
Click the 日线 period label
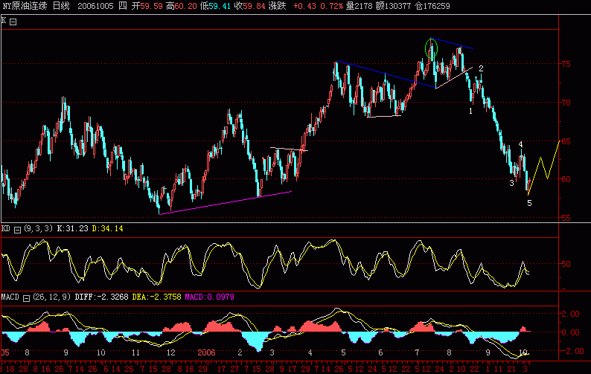[x=61, y=6]
